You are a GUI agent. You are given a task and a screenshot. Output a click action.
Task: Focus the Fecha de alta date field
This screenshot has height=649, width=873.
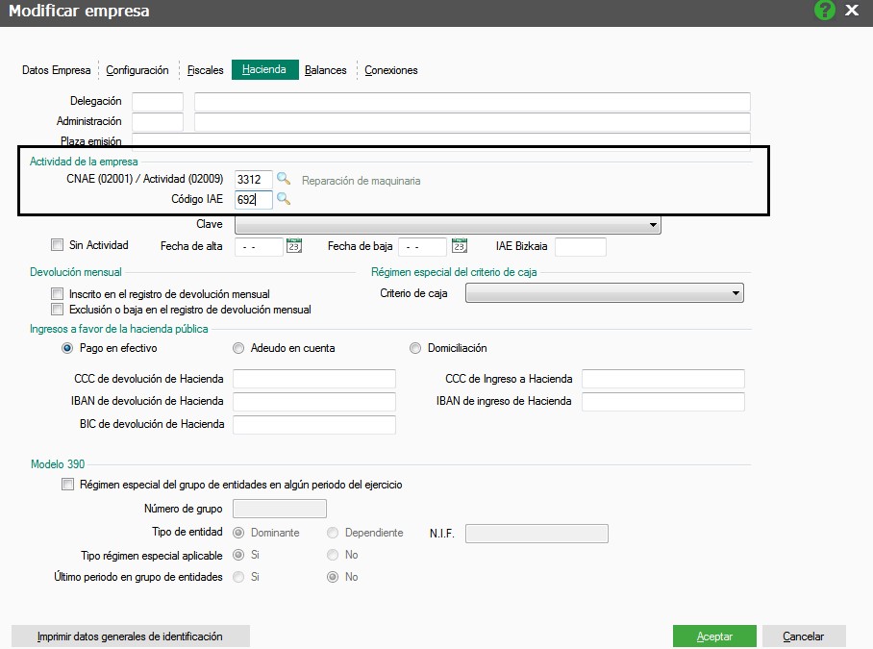pyautogui.click(x=259, y=246)
